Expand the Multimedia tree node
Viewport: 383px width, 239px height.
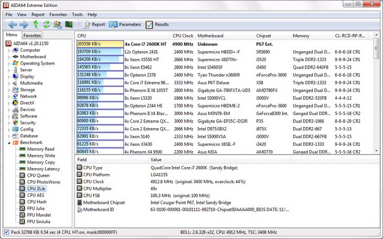9,84
